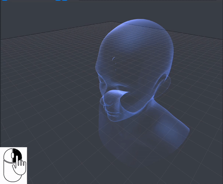Viewport: 223px width, 184px height.
Task: Click the far horizon corner of grid
Action: pos(111,22)
